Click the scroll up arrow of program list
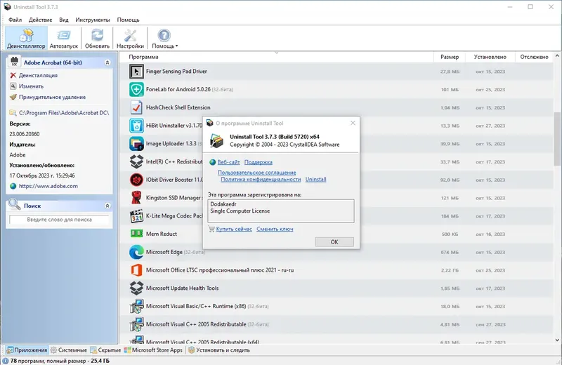This screenshot has height=365, width=562. 557,56
